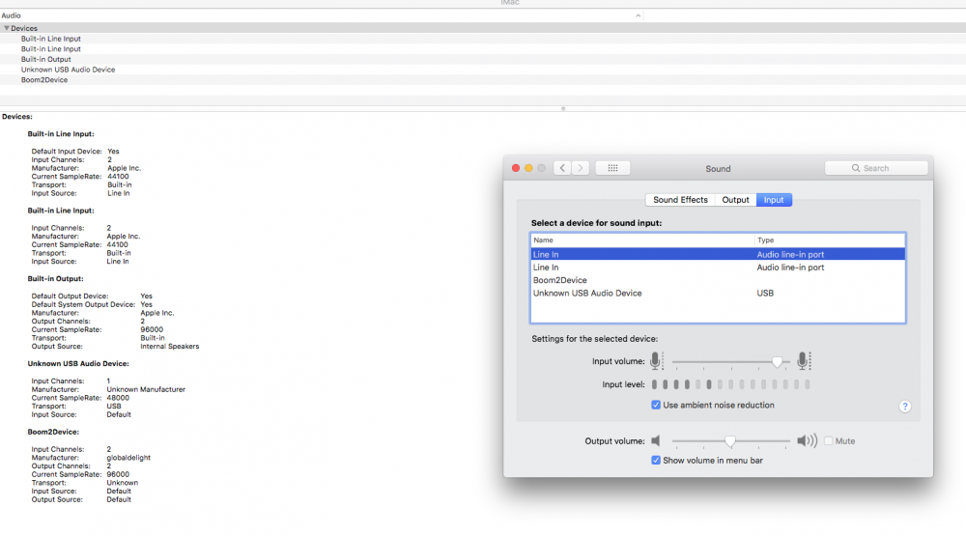The height and width of the screenshot is (536, 966).
Task: Select second Built-in Line Input tree row
Action: pos(50,49)
